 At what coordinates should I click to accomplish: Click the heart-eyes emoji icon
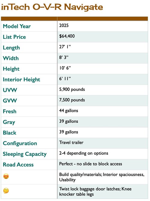point(6,177)
